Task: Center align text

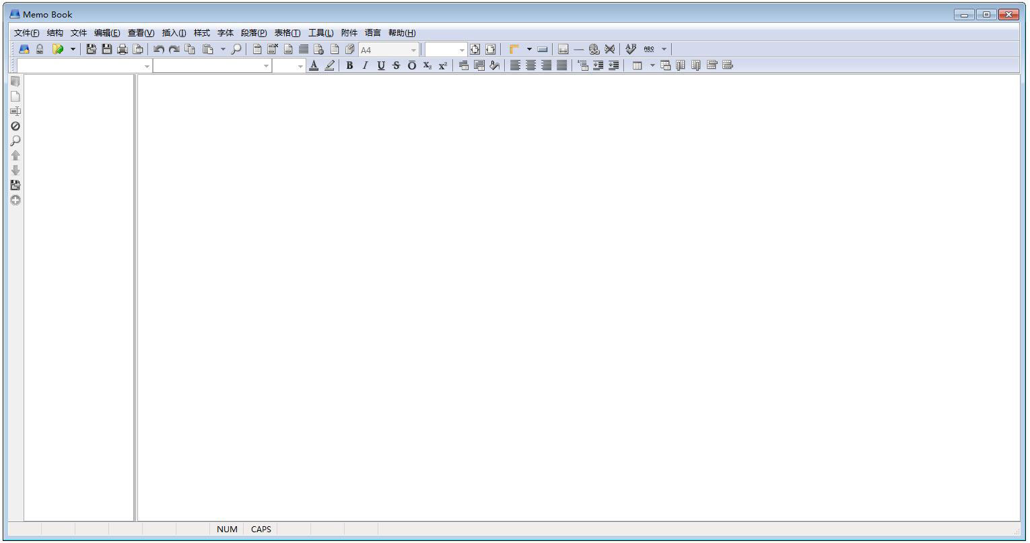Action: tap(530, 65)
